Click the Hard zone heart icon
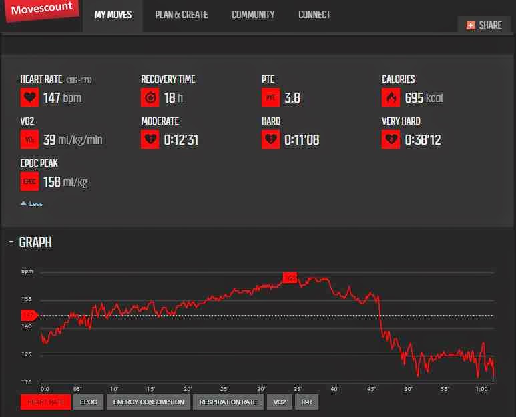 pyautogui.click(x=270, y=139)
